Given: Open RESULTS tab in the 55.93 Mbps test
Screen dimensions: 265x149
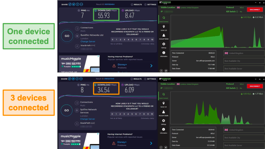Looking at the screenshot, I should click(x=136, y=4).
